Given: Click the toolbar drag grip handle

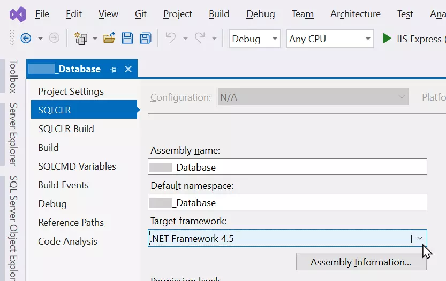Looking at the screenshot, I should click(x=12, y=38).
